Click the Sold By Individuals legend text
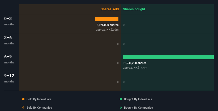The height and width of the screenshot is (111, 218). tap(39, 99)
